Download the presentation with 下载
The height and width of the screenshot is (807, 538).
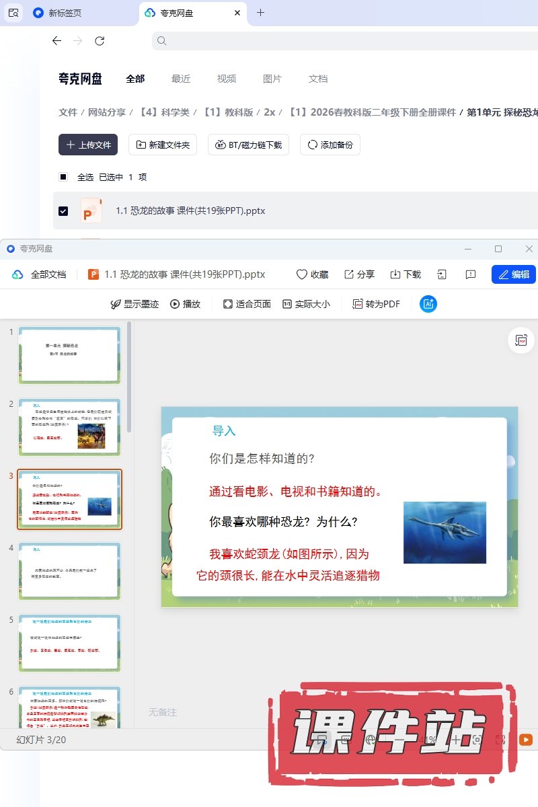point(405,274)
